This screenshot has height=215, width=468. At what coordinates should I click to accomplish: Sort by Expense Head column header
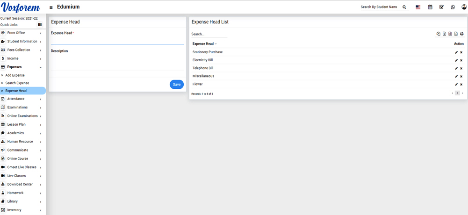pos(203,44)
